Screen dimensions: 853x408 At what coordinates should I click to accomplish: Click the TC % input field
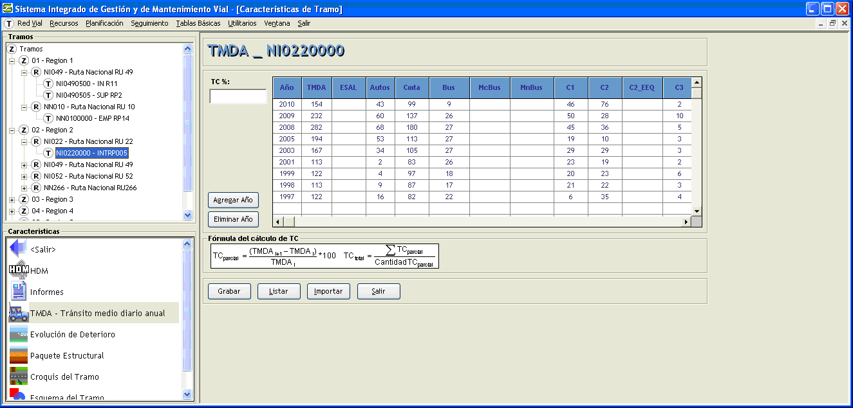pos(238,96)
